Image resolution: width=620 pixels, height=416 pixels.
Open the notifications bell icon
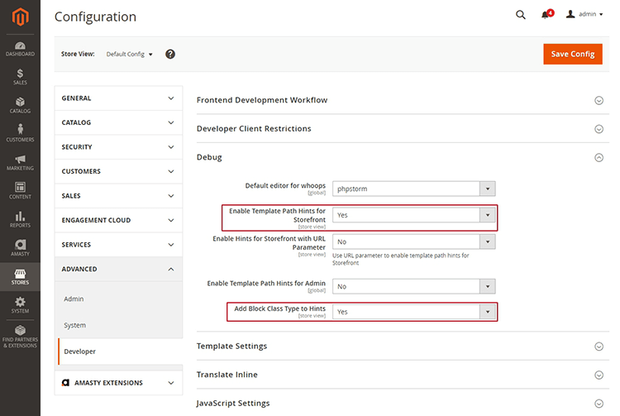point(546,15)
